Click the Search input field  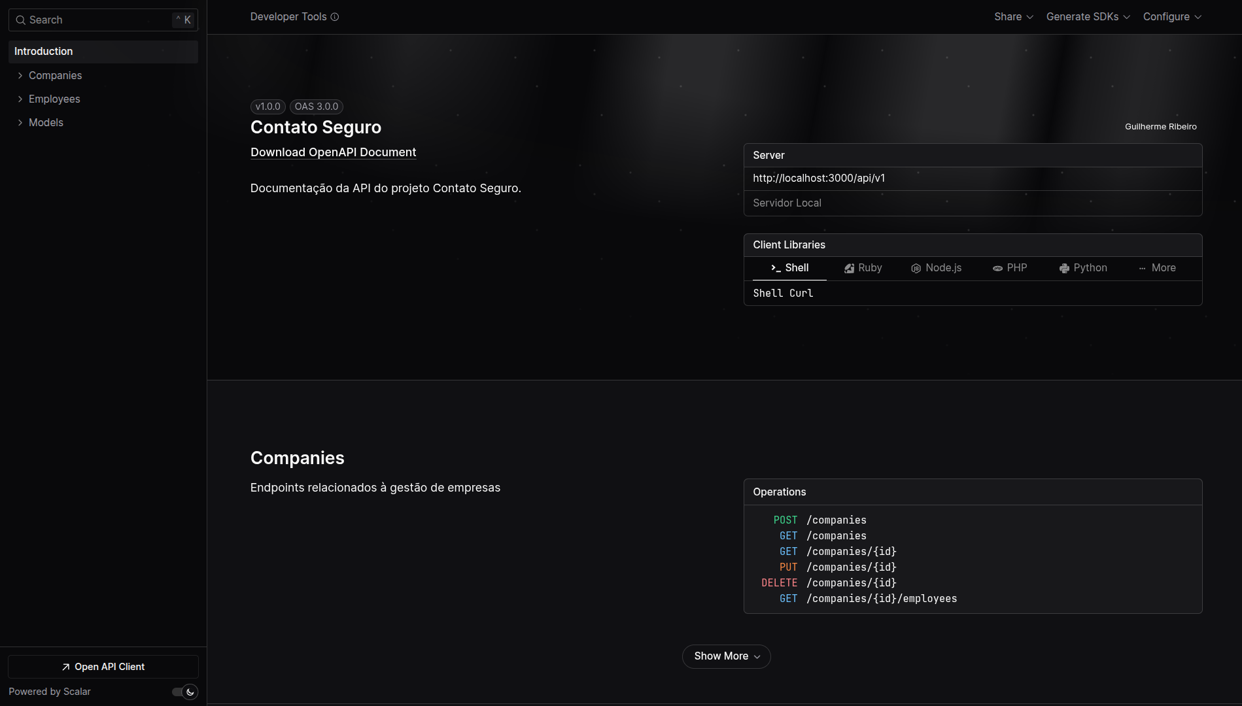click(103, 20)
